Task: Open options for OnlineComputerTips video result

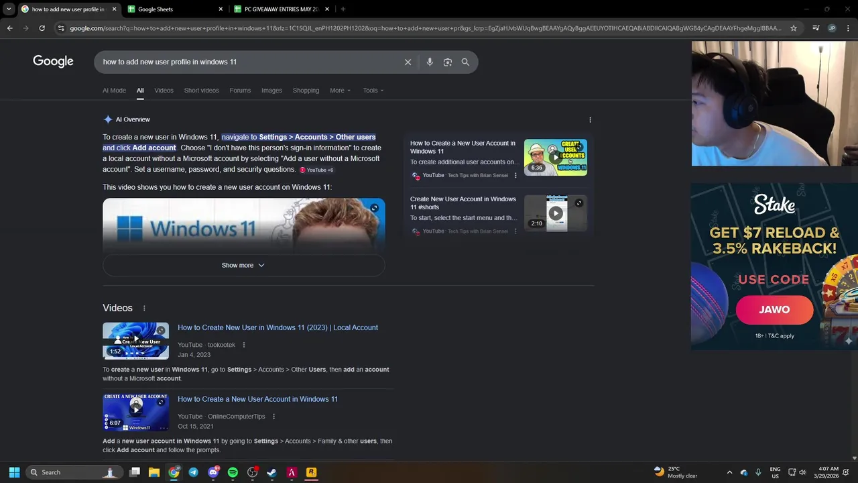Action: [273, 417]
